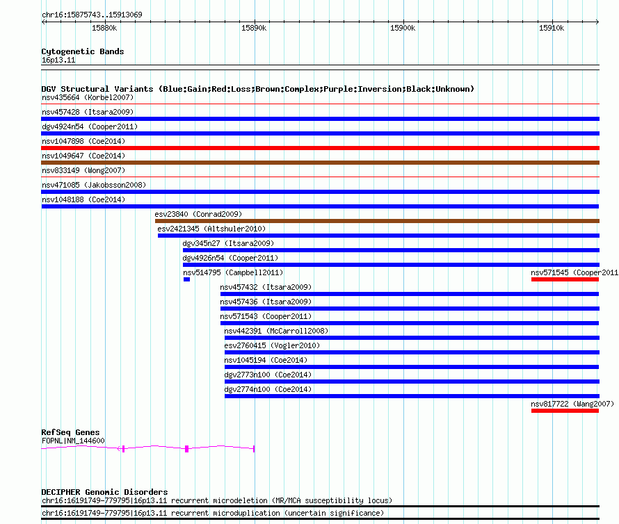Click the nsv457432 (Itsara2009) variant label
This screenshot has height=524, width=619.
coord(266,287)
